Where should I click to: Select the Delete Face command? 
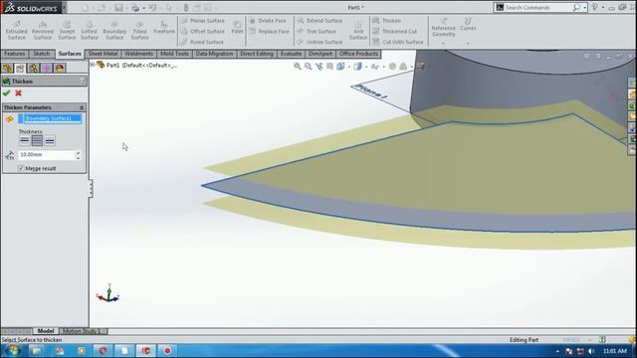click(268, 20)
